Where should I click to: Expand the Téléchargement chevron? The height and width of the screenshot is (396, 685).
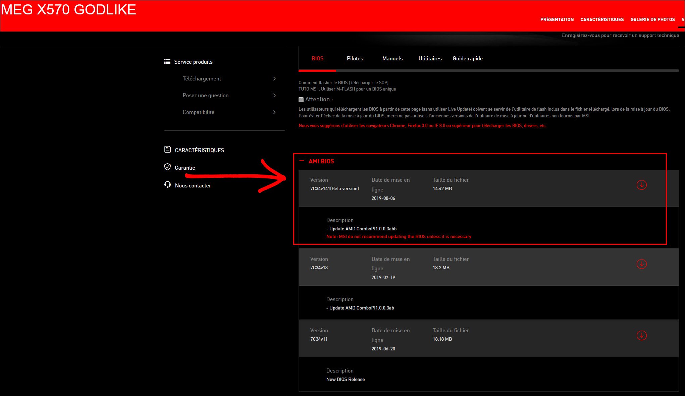(274, 78)
